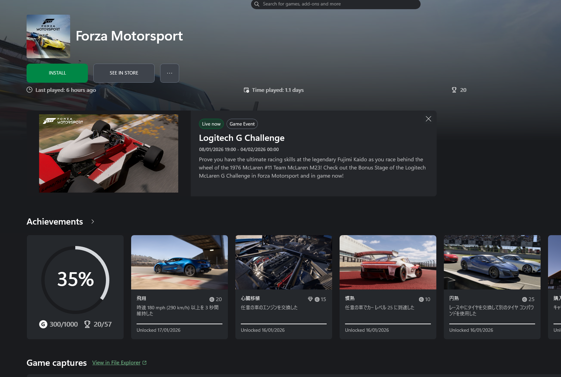561x377 pixels.
Task: Select the 円熟 achievement title
Action: point(454,298)
